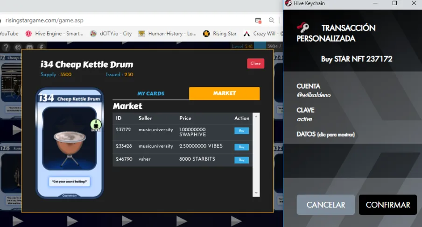This screenshot has height=227, width=422.
Task: Click the 8000 STARBITS price cell
Action: point(197,159)
